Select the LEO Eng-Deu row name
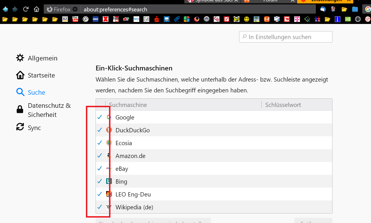371x223 pixels. point(133,194)
